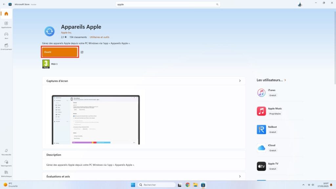Click the ReiBoot app icon
Viewport: 336px width, 189px height.
point(261,129)
